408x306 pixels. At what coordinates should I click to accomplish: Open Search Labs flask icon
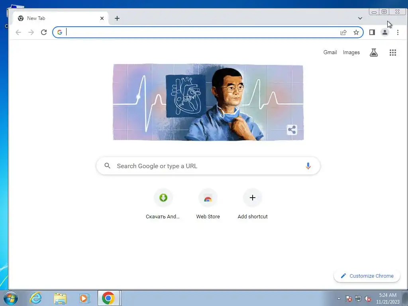pos(374,53)
